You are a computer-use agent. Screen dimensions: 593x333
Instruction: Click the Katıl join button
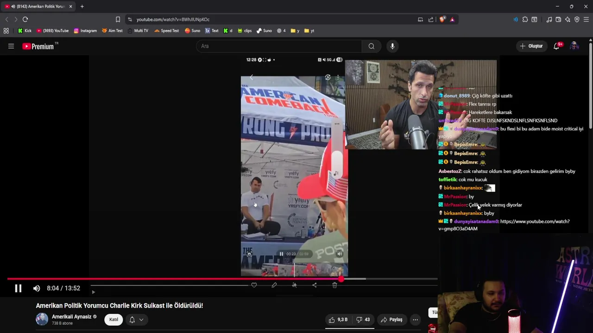pyautogui.click(x=114, y=320)
